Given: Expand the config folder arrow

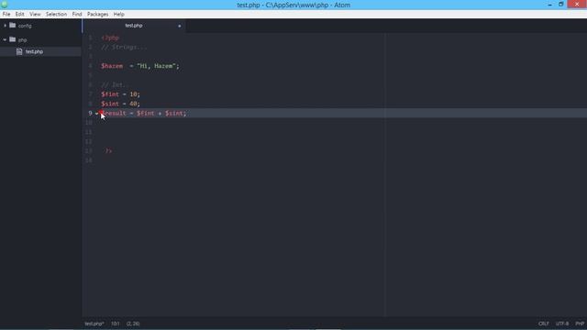Looking at the screenshot, I should (x=5, y=26).
